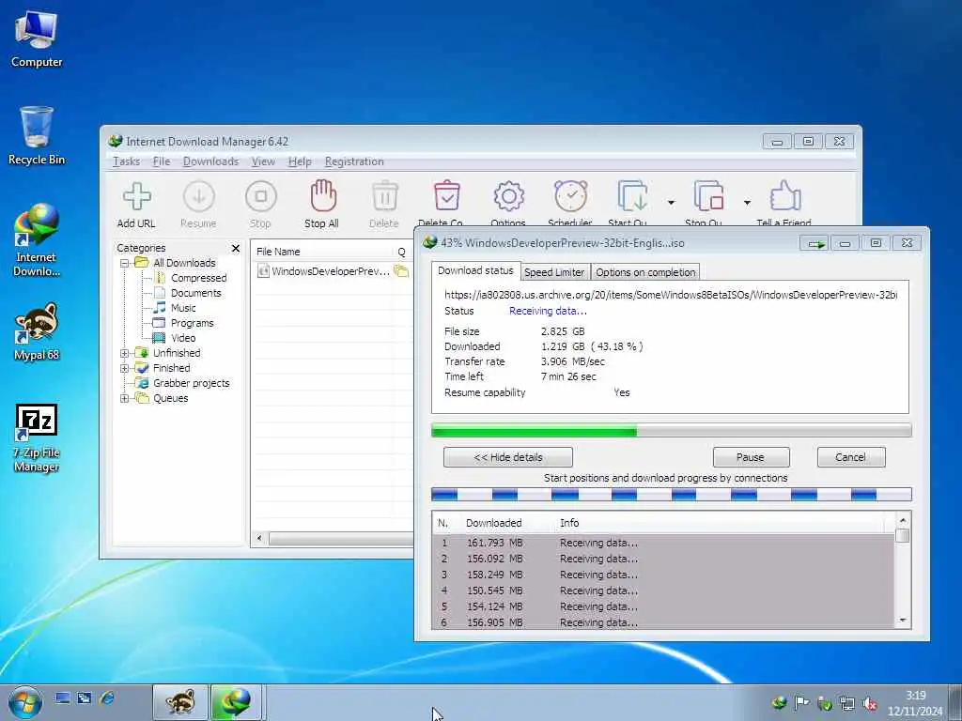This screenshot has height=721, width=962.
Task: Select the Programs category
Action: coord(192,323)
